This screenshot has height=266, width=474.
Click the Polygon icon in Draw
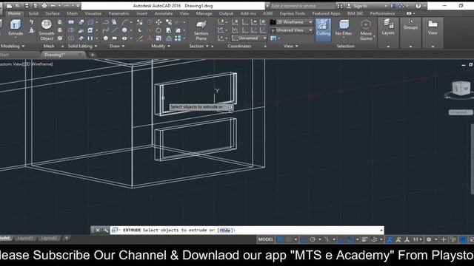[105, 38]
